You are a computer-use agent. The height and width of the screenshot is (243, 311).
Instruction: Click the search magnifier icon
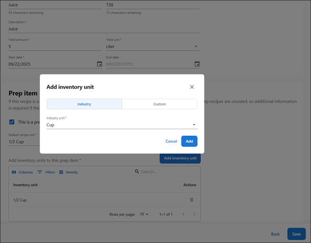tap(137, 172)
